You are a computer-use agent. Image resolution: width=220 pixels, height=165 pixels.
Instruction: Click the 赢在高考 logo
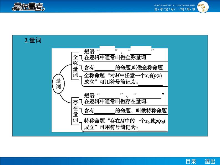pos(28,7)
